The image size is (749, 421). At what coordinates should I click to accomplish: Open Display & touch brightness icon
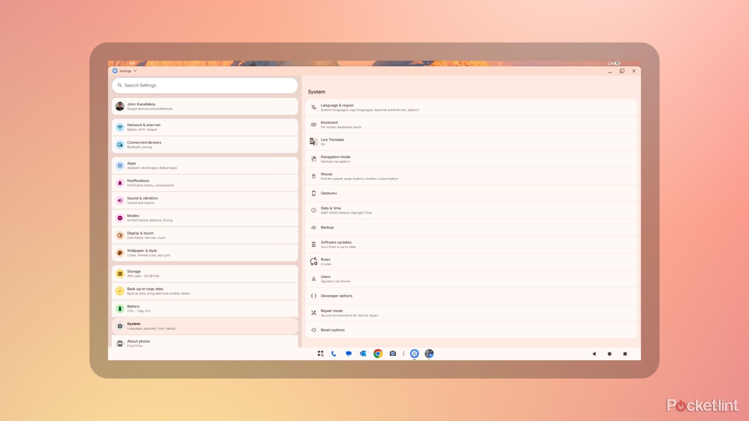tap(120, 235)
